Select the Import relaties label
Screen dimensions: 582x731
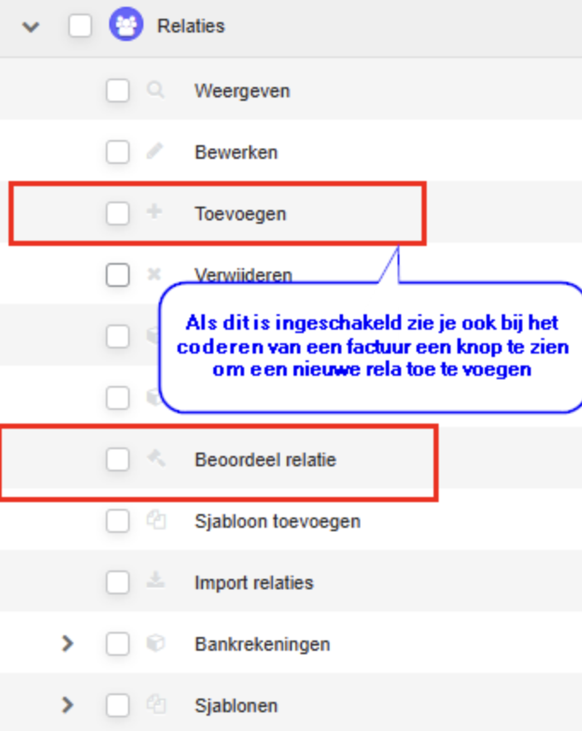[253, 583]
